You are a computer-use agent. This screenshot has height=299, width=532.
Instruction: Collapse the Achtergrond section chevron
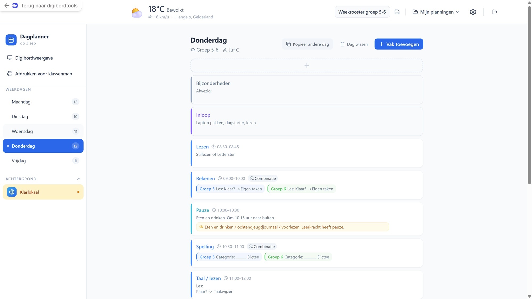[78, 179]
